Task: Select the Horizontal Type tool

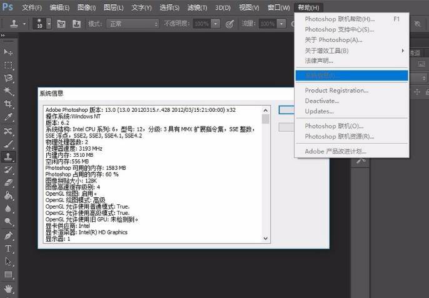Action: click(x=8, y=248)
